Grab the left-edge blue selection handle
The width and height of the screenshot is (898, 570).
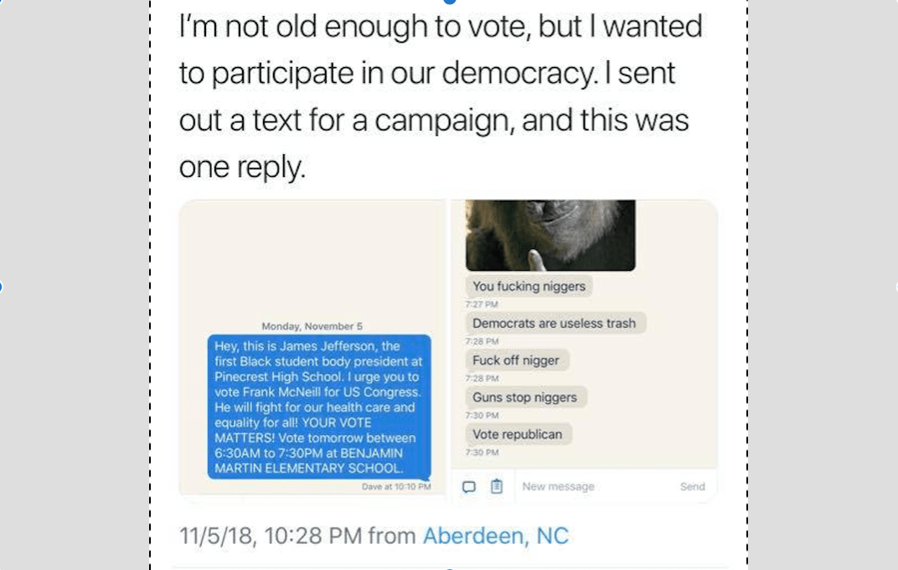pyautogui.click(x=1, y=287)
